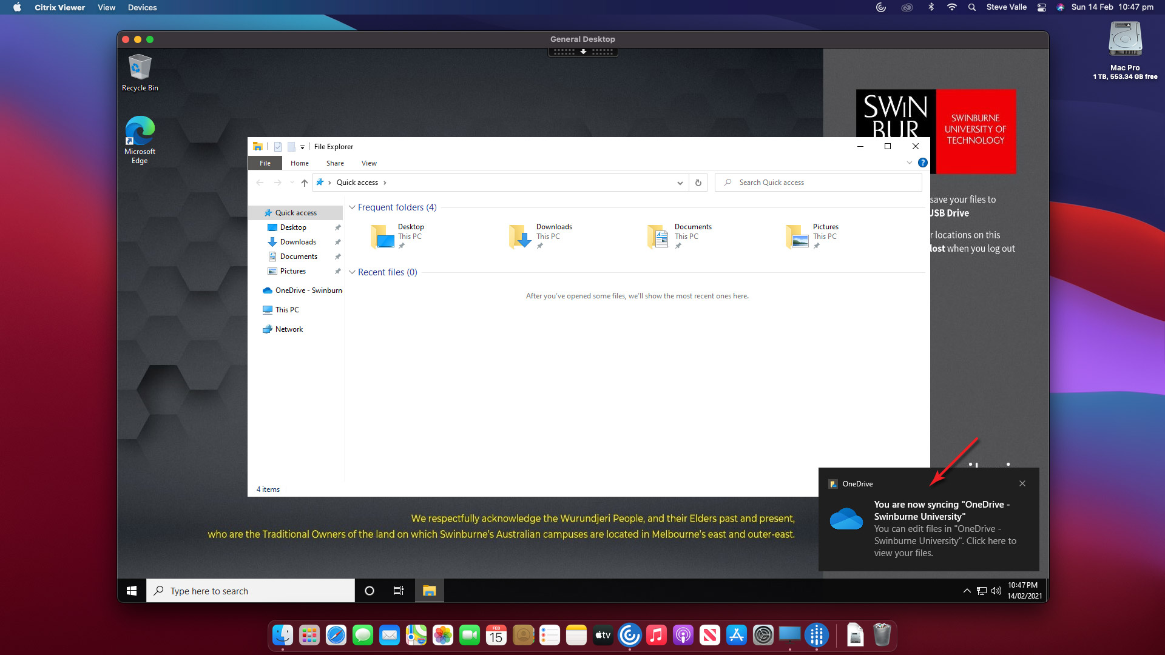
Task: Click the taskbar volume speaker icon
Action: (996, 591)
